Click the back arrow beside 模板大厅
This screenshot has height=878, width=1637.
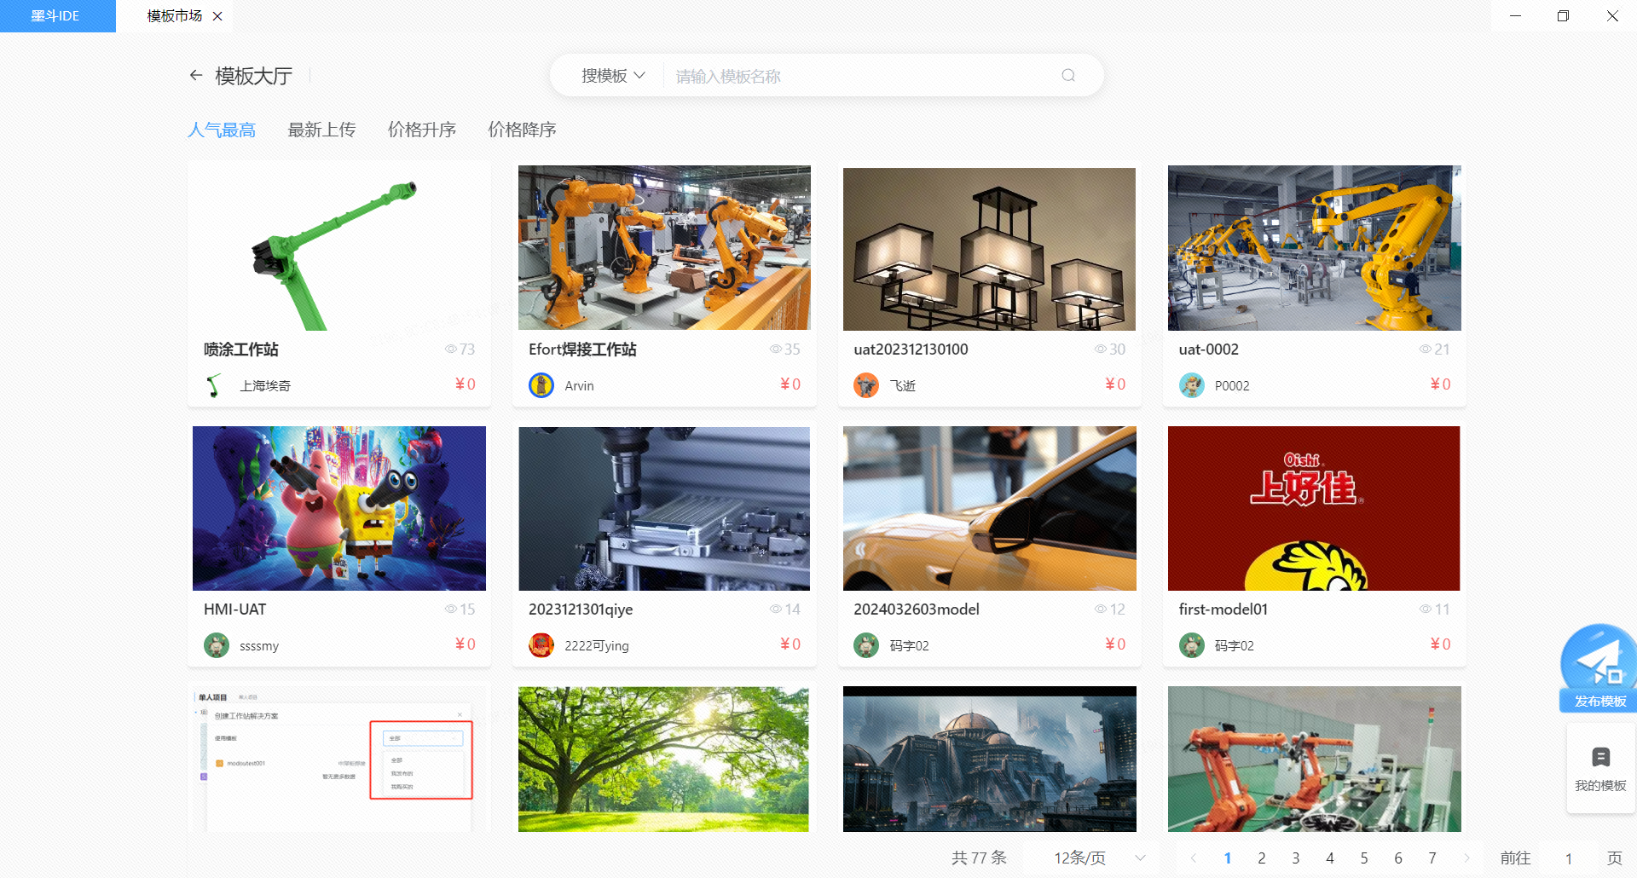(x=196, y=76)
